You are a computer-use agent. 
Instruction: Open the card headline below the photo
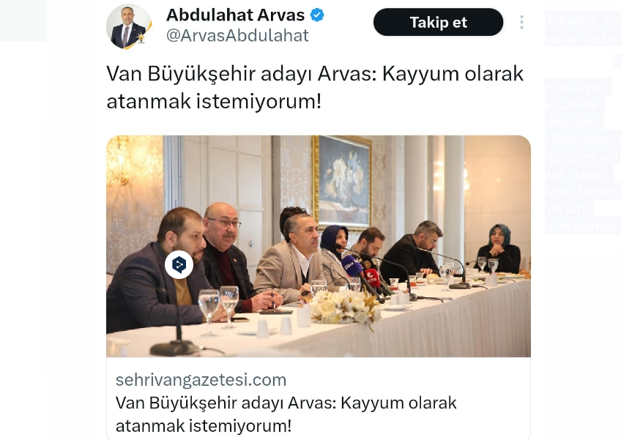(286, 414)
